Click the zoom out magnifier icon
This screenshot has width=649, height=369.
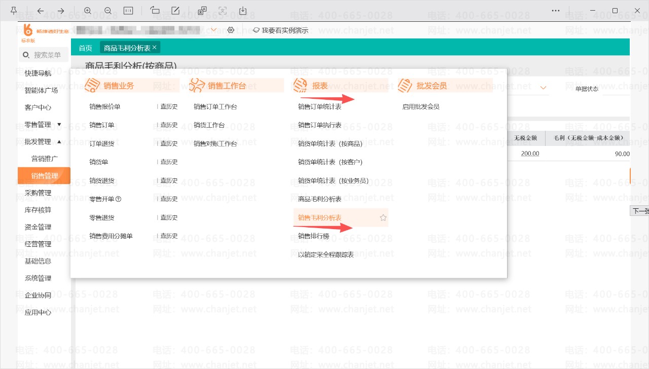pos(108,11)
